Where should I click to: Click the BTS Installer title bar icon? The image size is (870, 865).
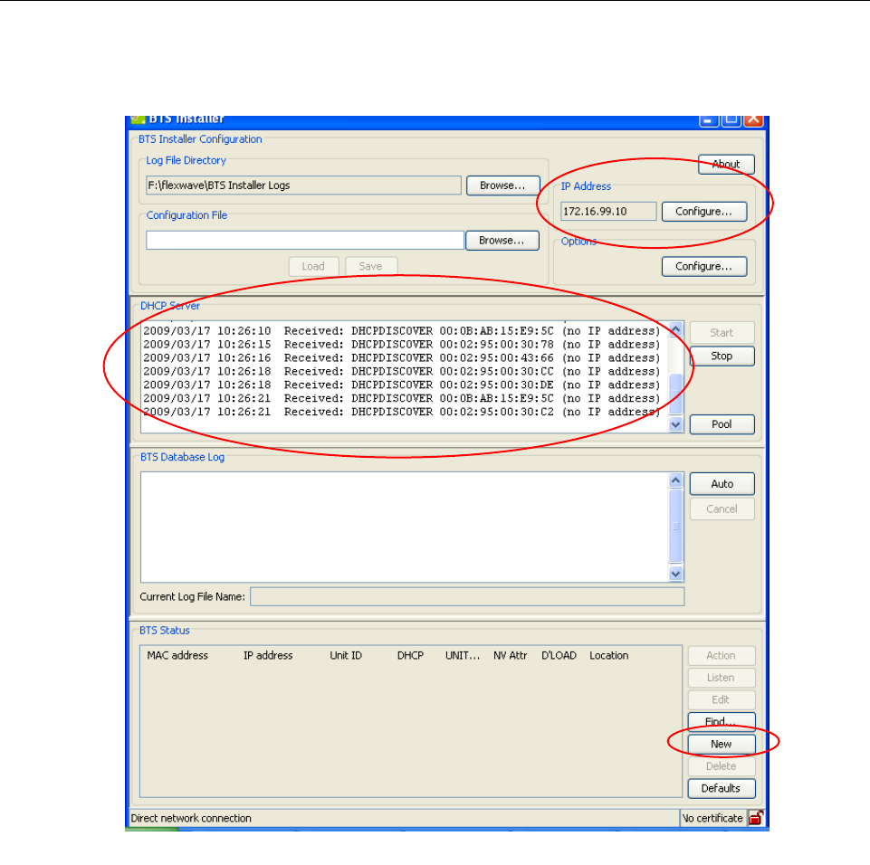(x=138, y=119)
